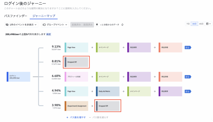
Task: Click the 3.98% path percentage
Action: 56,105
